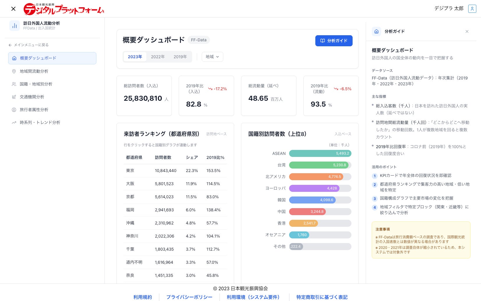Select the 千葉 row in prefecture ranking

pyautogui.click(x=175, y=249)
